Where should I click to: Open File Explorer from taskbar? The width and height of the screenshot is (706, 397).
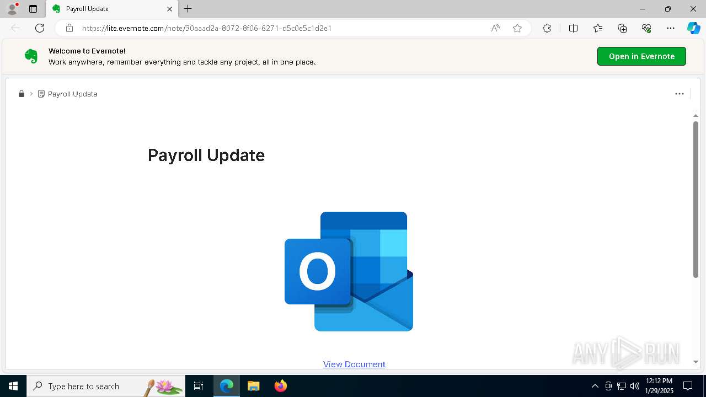(x=254, y=386)
